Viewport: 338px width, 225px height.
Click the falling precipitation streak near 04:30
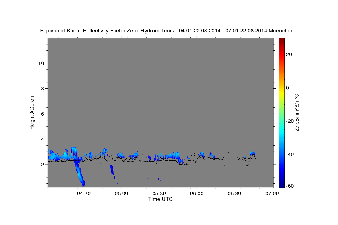[79, 173]
